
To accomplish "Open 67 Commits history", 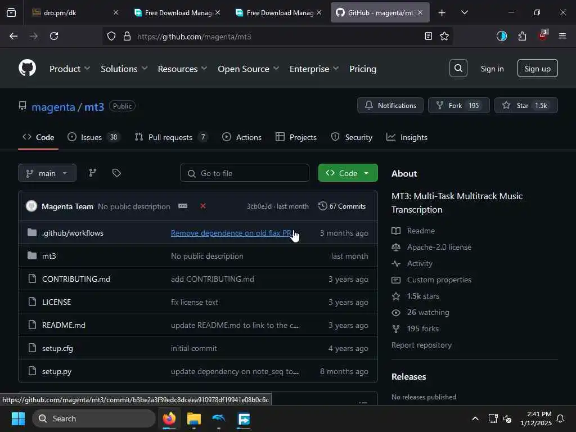I will [342, 206].
